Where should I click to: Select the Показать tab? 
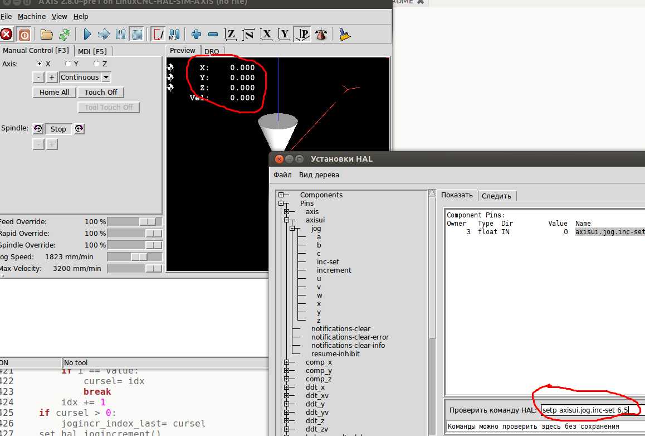(457, 195)
